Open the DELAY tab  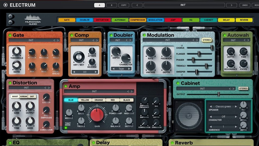click(226, 20)
